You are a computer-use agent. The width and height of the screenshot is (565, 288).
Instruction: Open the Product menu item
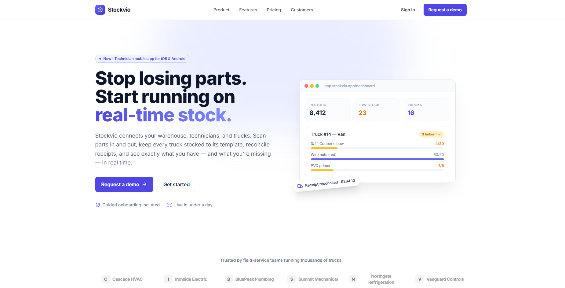[x=221, y=10]
